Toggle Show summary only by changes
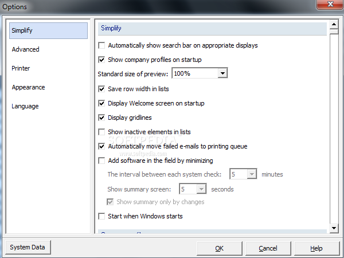Screen dimensions: 344x258 (110, 202)
